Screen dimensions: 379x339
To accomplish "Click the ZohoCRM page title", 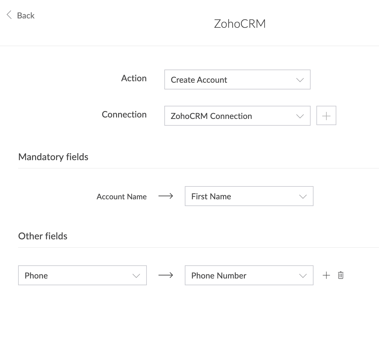I will pos(240,24).
